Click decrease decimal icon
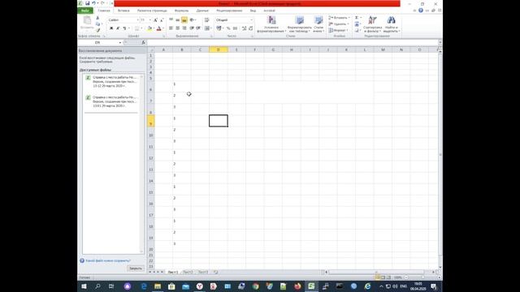Image resolution: width=520 pixels, height=292 pixels. (x=250, y=28)
